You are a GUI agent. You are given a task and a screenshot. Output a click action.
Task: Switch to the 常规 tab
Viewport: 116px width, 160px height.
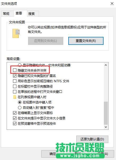click(6, 14)
